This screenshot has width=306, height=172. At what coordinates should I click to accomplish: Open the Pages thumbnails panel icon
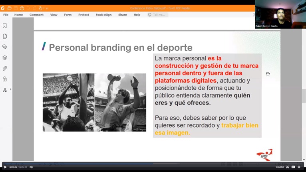pos(5,36)
